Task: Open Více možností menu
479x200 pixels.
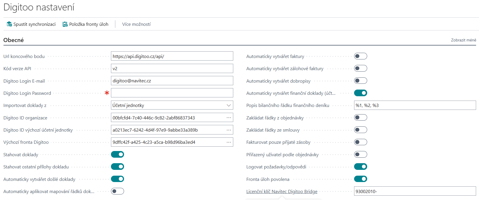Action: click(136, 24)
